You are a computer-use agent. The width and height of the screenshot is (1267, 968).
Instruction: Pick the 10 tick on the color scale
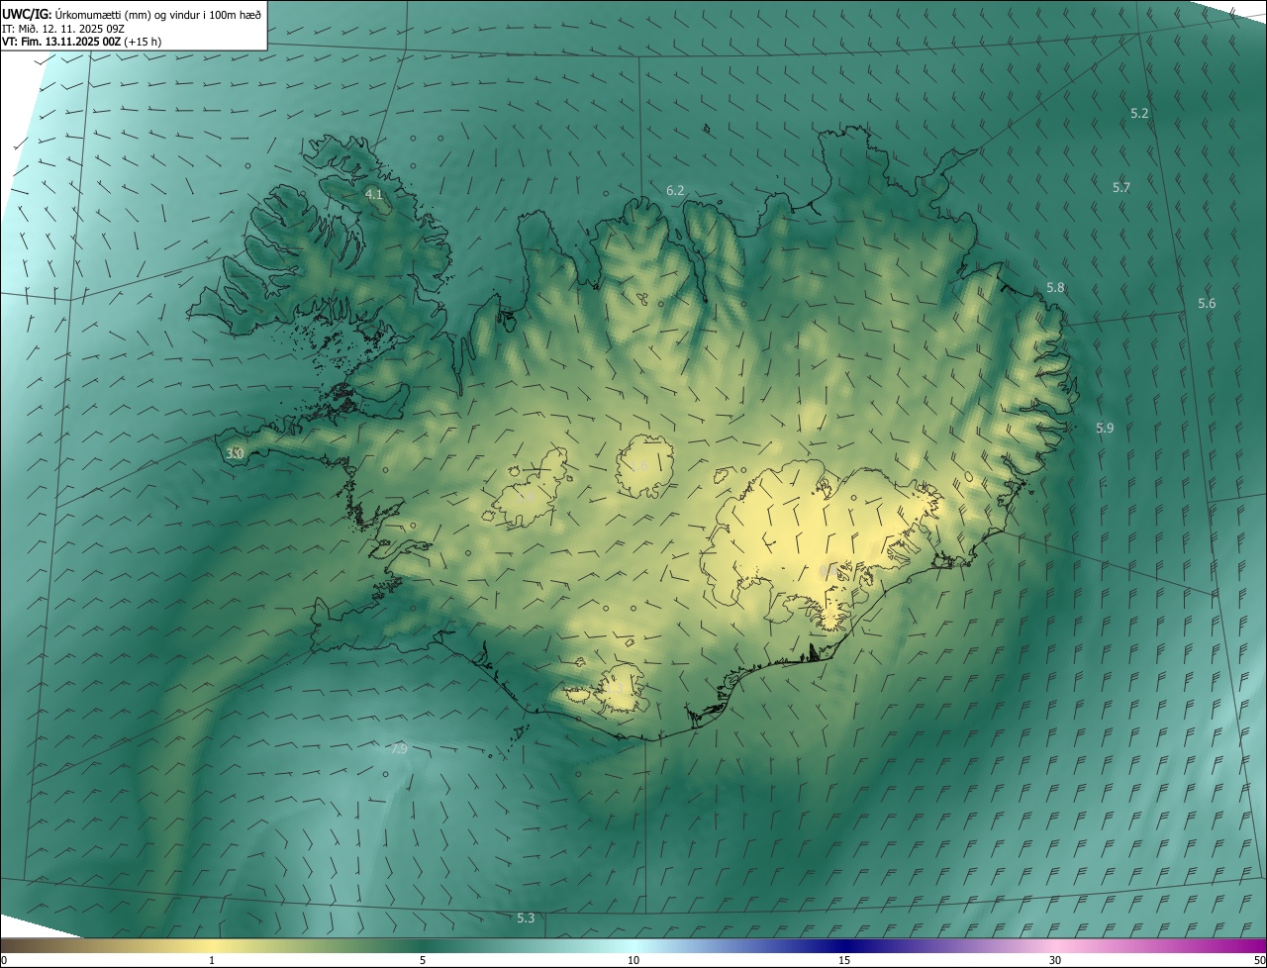point(633,960)
